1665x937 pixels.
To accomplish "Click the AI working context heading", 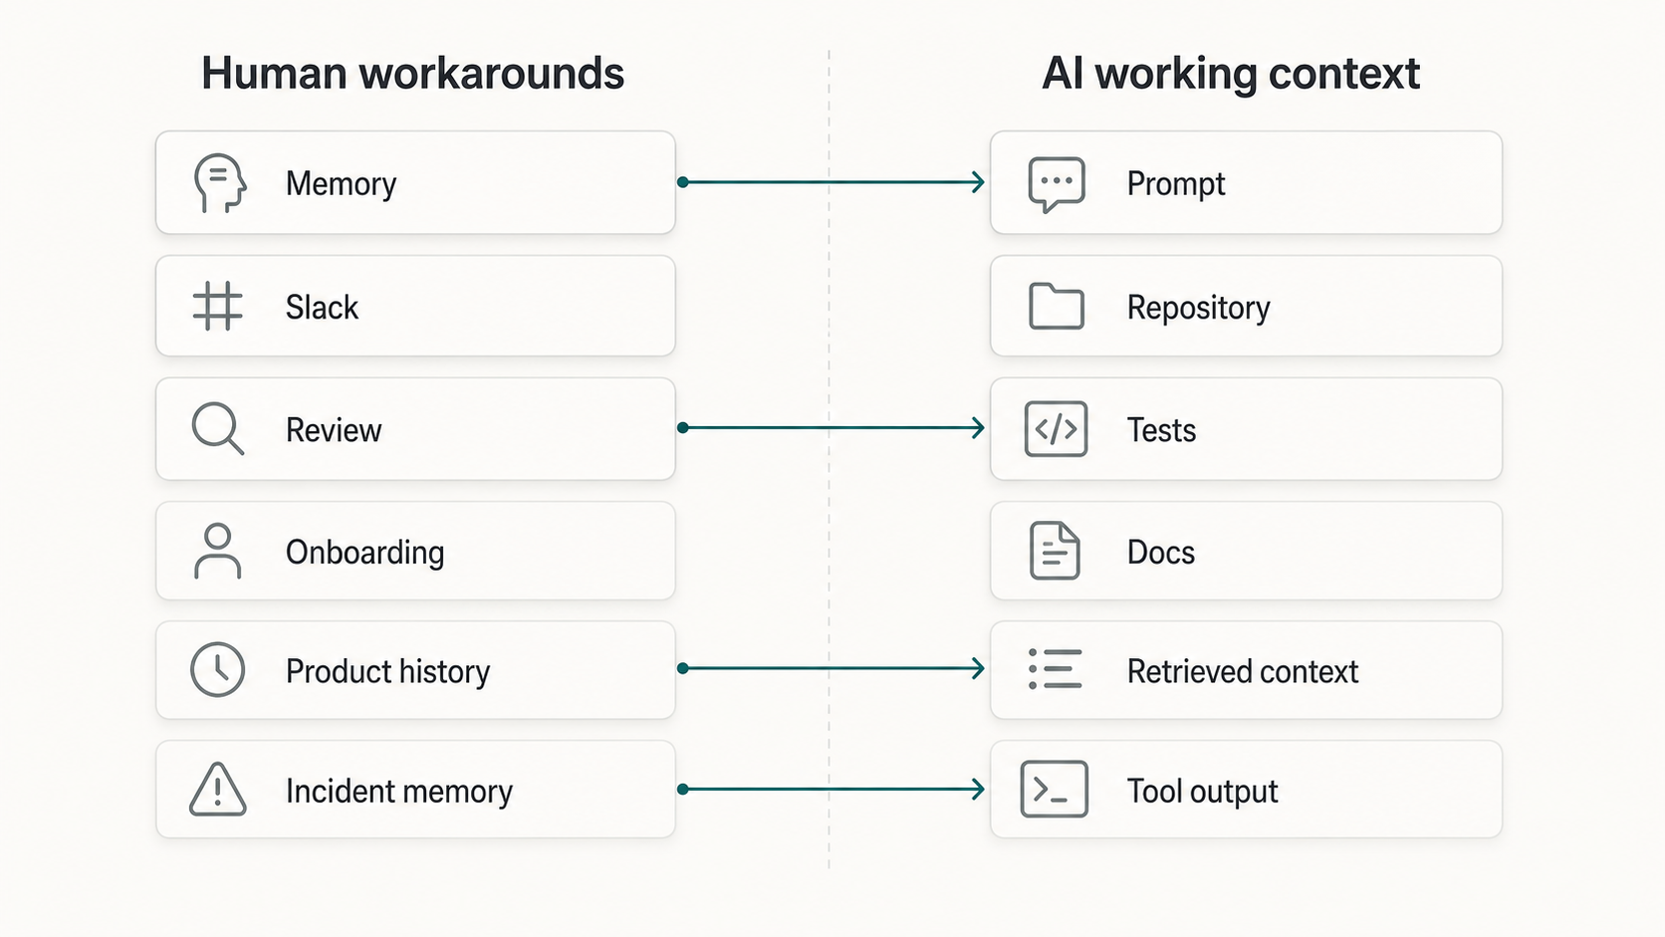I will click(1230, 75).
